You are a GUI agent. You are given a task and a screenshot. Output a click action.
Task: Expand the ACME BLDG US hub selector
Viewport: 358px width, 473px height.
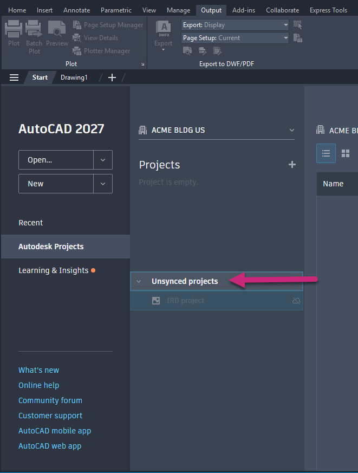[292, 130]
